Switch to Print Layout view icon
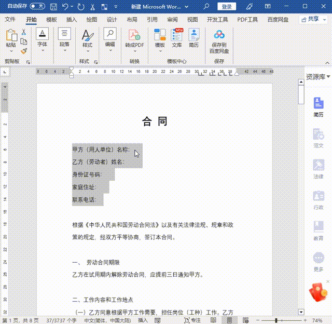This screenshot has width=332, height=324. pos(229,320)
